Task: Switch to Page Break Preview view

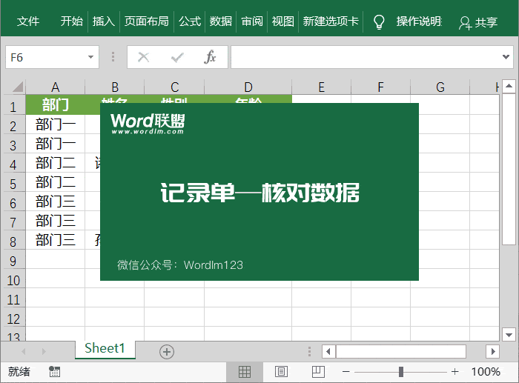Action: tap(318, 371)
